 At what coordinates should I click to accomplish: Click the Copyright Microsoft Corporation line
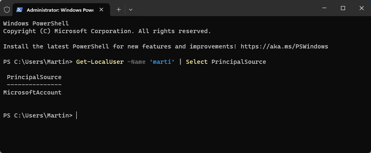[x=107, y=31]
